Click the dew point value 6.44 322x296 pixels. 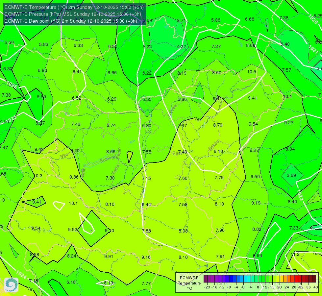[146, 205]
